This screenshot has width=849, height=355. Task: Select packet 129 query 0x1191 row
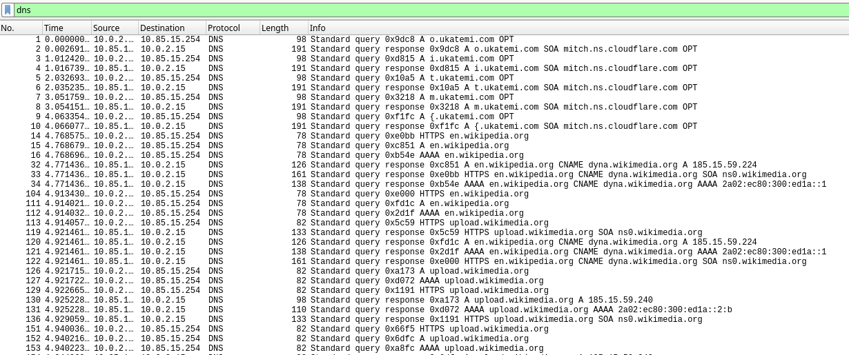tap(424, 291)
